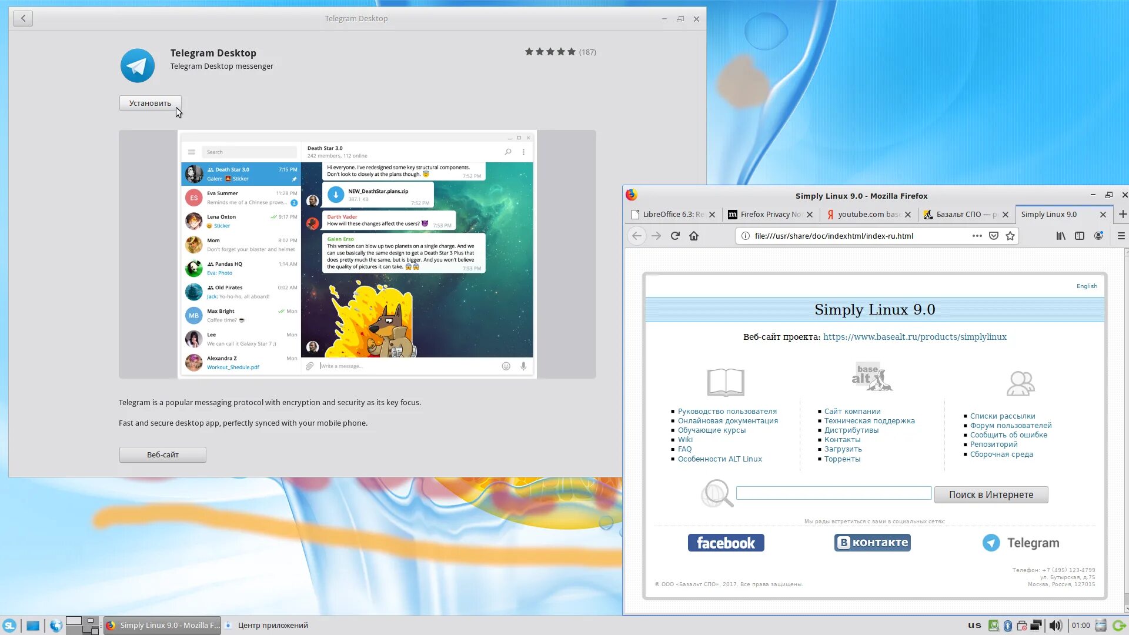Bookmark this page with star icon
The image size is (1129, 635).
tap(1010, 236)
